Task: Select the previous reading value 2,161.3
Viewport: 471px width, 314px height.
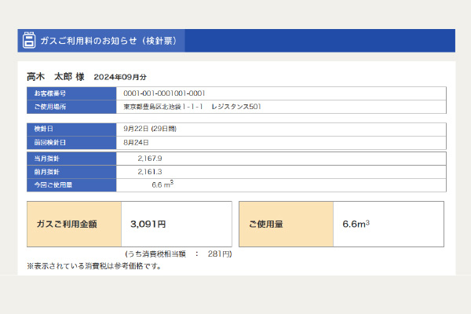Action: click(x=150, y=172)
